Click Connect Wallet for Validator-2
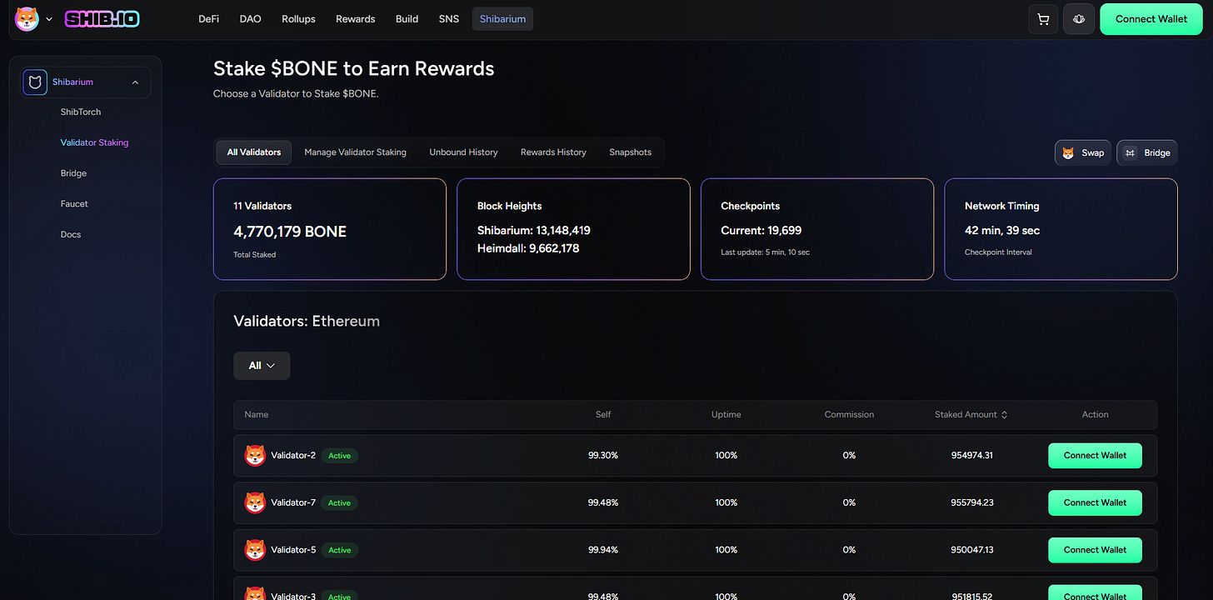 click(1095, 456)
